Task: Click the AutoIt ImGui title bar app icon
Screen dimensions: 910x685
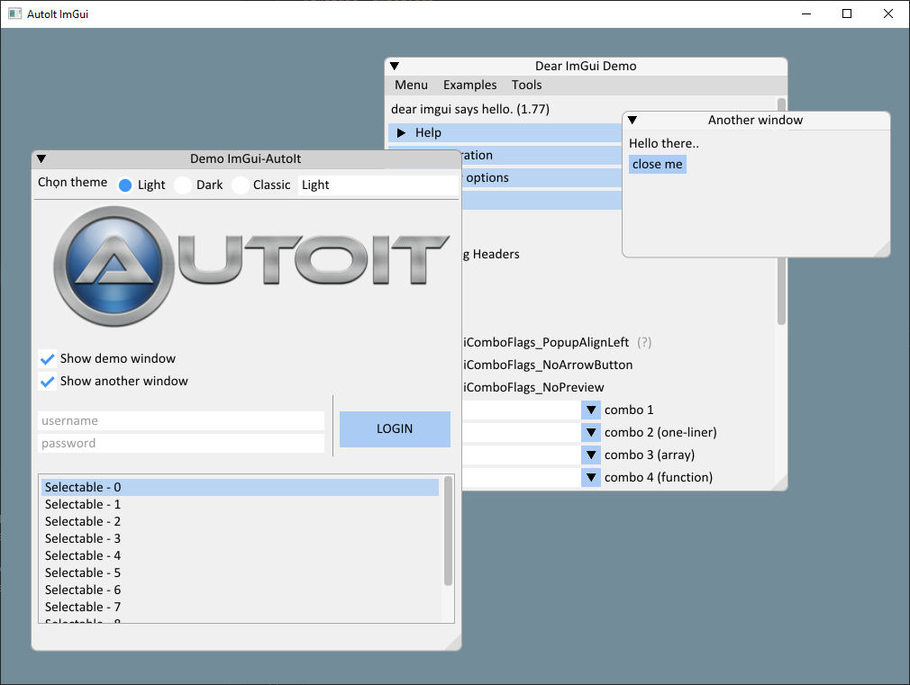Action: (x=14, y=14)
